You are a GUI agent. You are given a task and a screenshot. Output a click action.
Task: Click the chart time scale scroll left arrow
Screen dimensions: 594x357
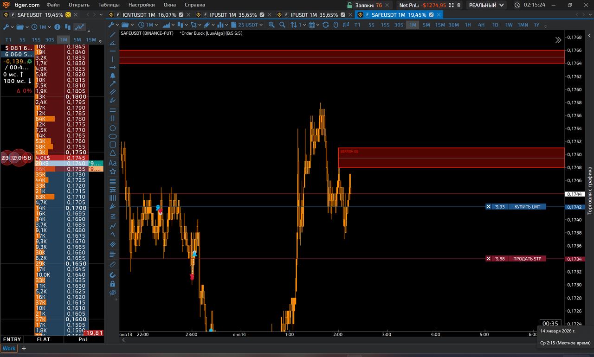pyautogui.click(x=123, y=340)
